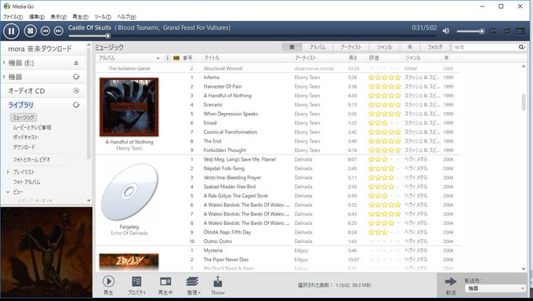Image resolution: width=533 pixels, height=301 pixels.
Task: Click the Throw icon
Action: tap(218, 285)
